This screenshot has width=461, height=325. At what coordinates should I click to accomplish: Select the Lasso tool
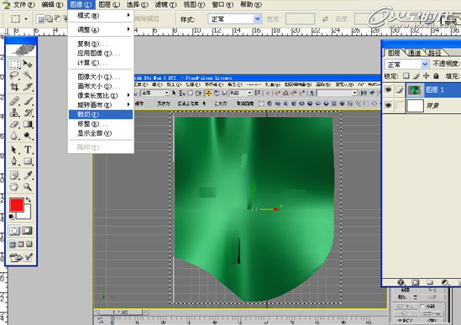[x=13, y=75]
